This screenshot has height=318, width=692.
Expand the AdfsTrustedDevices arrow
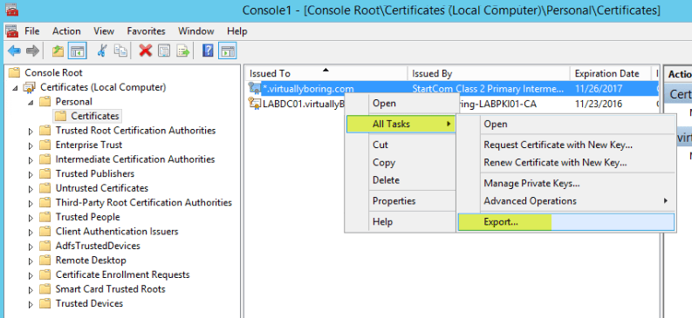point(31,247)
